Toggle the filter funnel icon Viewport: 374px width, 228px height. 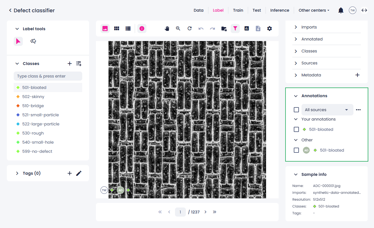235,28
